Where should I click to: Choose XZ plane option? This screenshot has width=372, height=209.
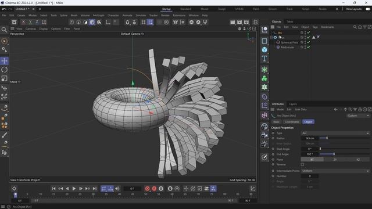358,160
